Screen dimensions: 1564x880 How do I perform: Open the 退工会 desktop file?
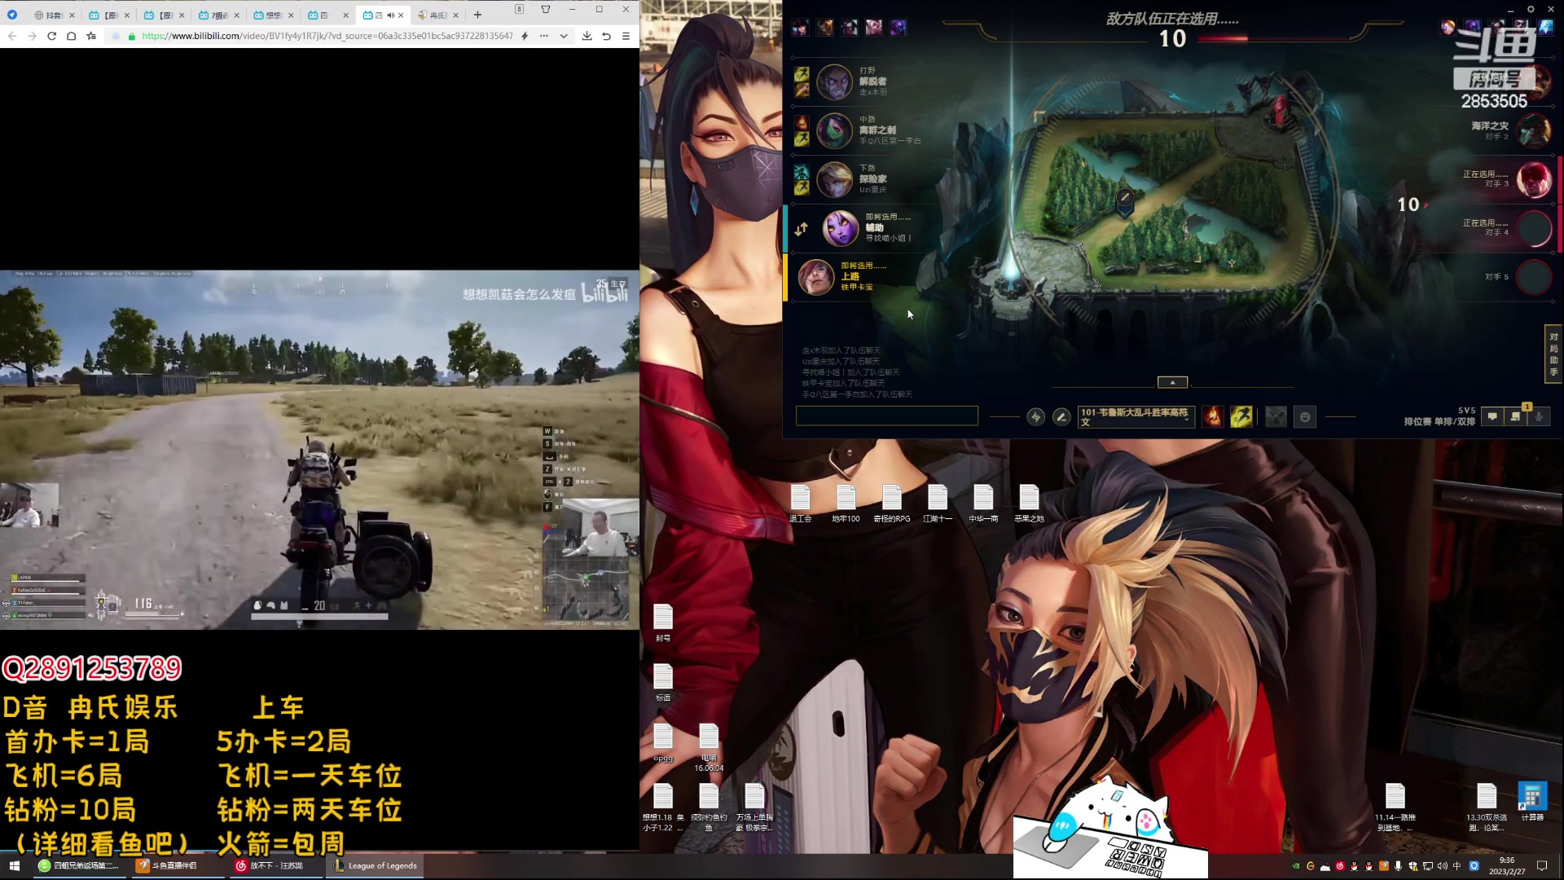pos(801,504)
